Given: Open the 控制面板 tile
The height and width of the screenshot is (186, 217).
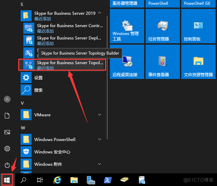Looking at the screenshot, I should tap(198, 26).
